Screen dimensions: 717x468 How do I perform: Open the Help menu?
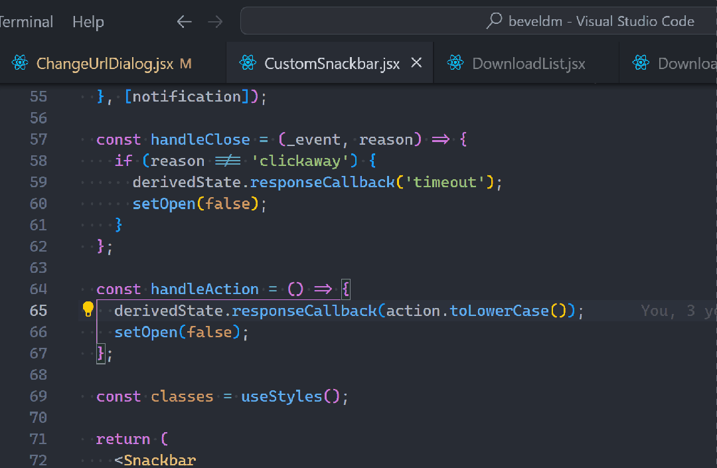[88, 22]
